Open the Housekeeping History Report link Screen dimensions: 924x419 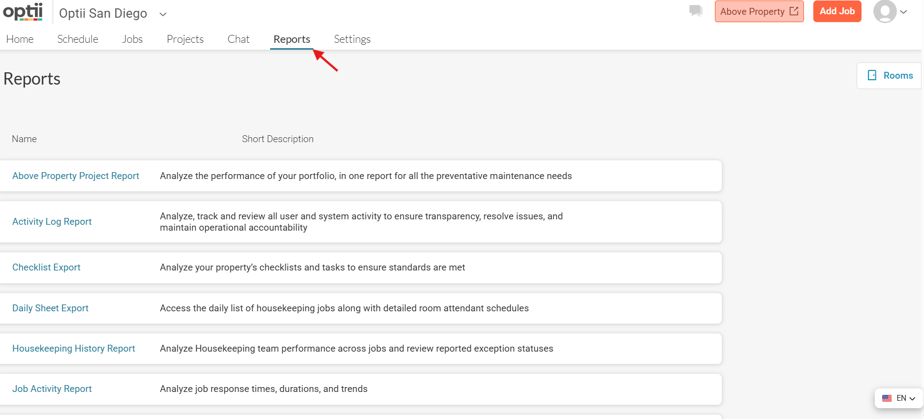coord(74,349)
